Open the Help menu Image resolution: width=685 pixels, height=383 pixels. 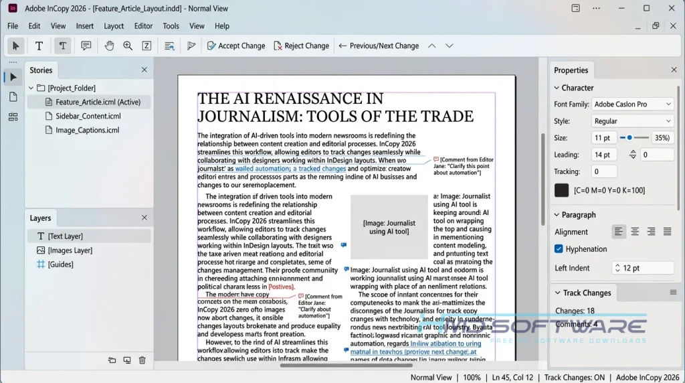click(x=222, y=26)
